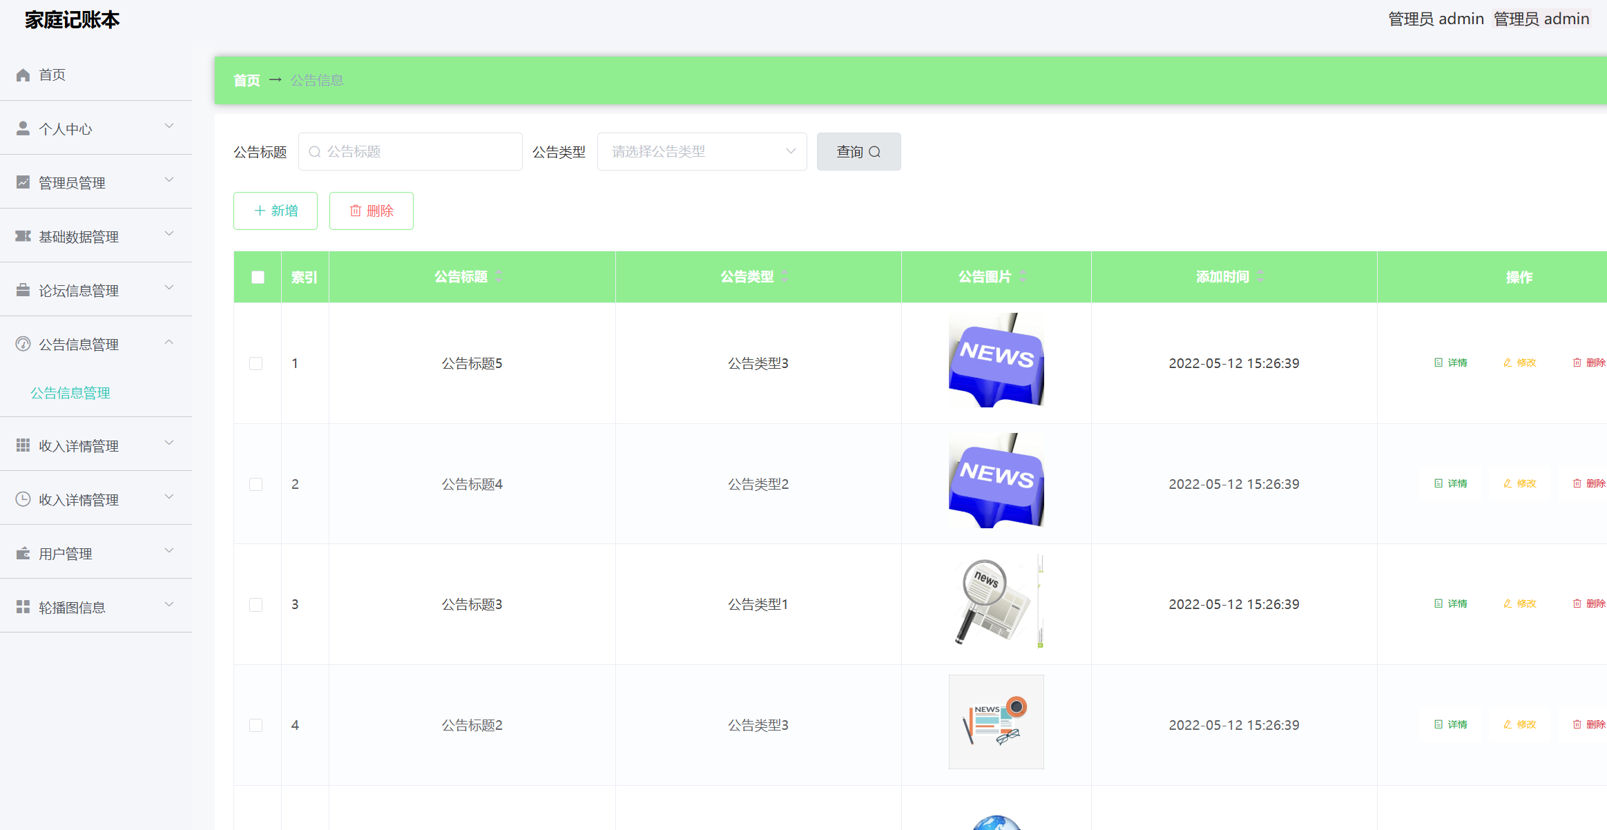Click the trash icon inside the 删除 button
1607x830 pixels.
(356, 211)
